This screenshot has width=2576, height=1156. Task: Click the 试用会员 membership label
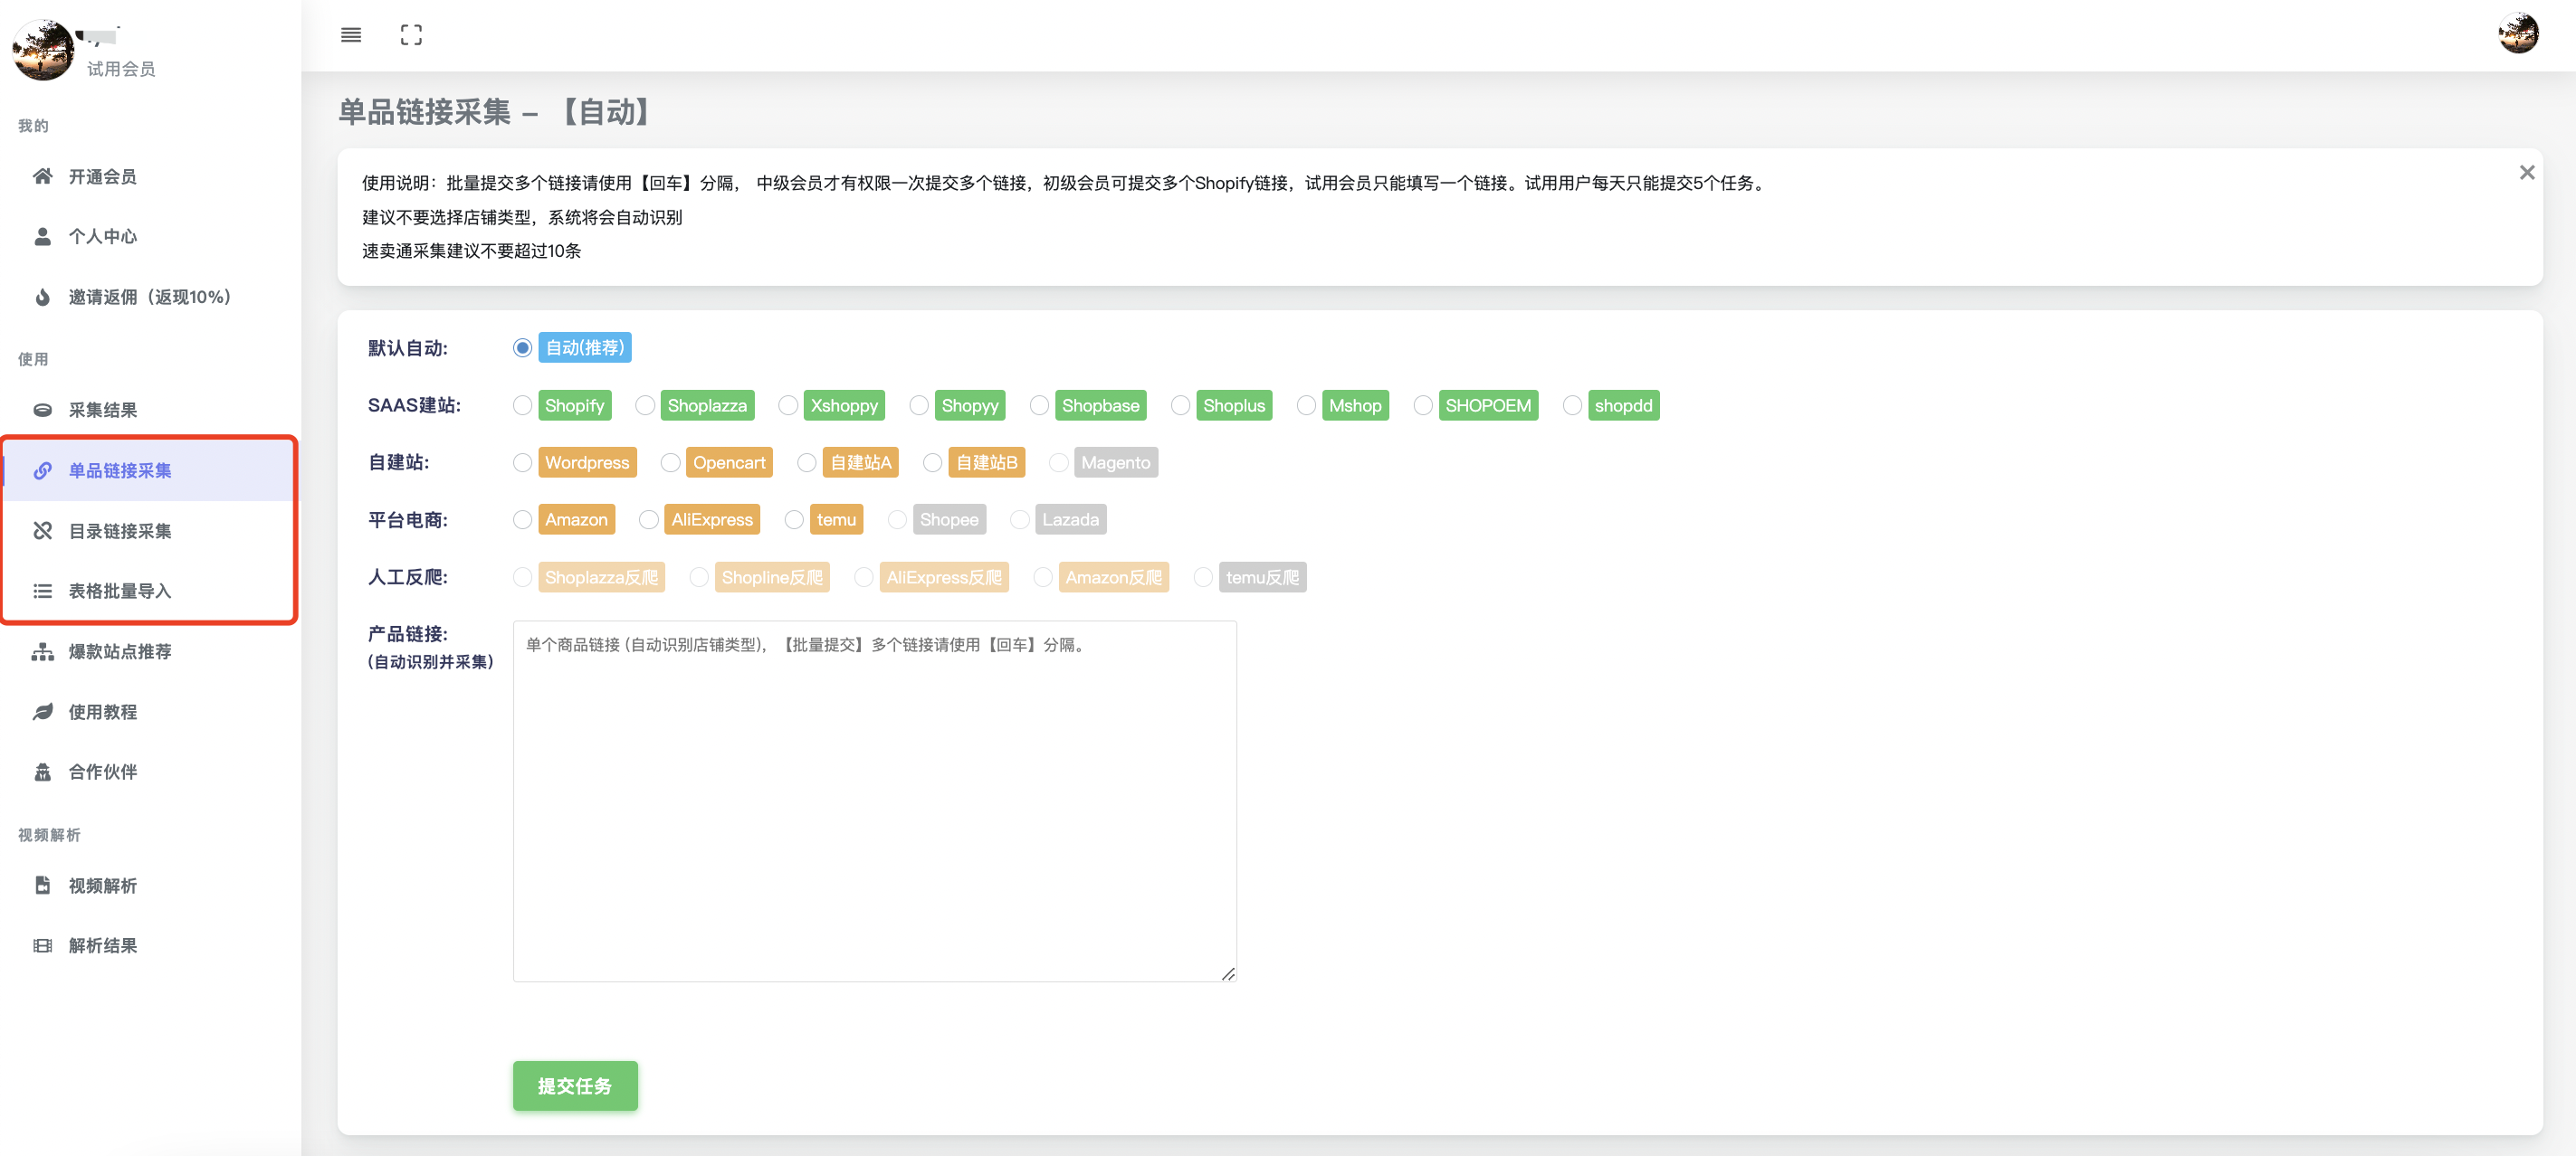point(121,69)
